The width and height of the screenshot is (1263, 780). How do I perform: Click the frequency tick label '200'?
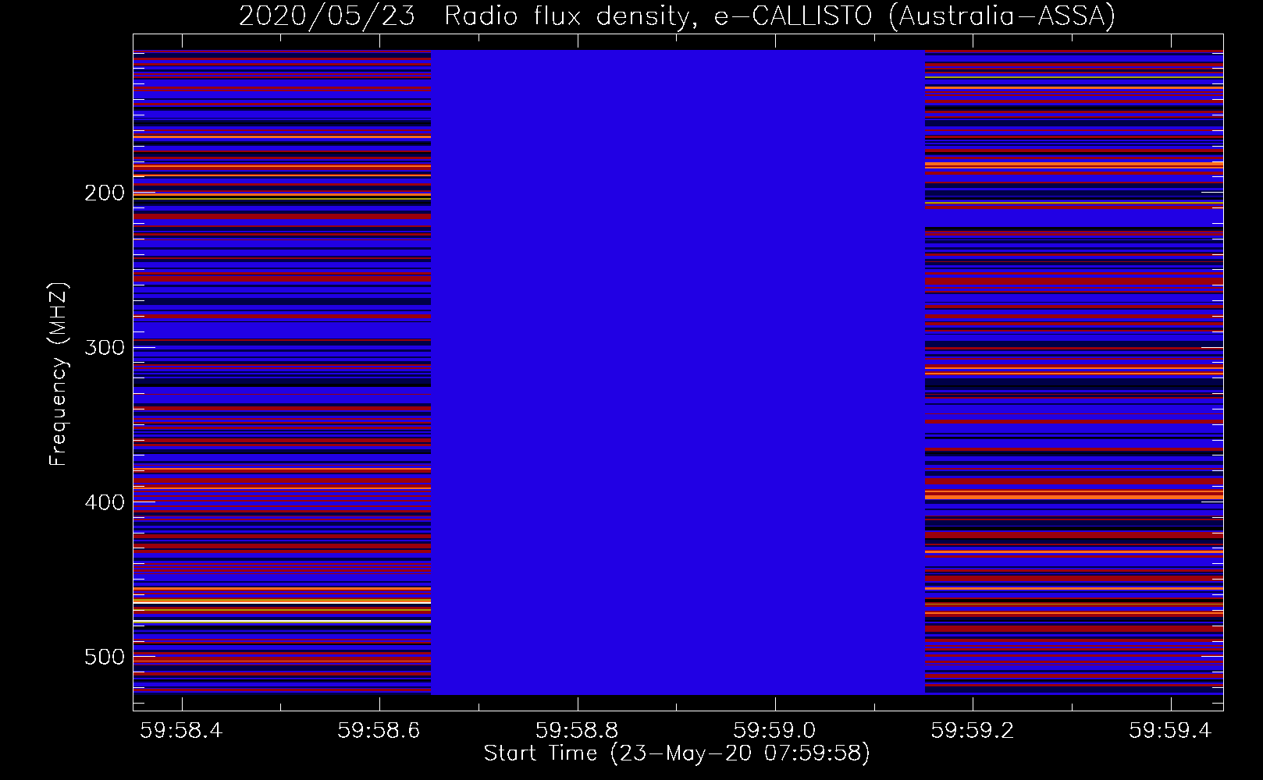(105, 193)
